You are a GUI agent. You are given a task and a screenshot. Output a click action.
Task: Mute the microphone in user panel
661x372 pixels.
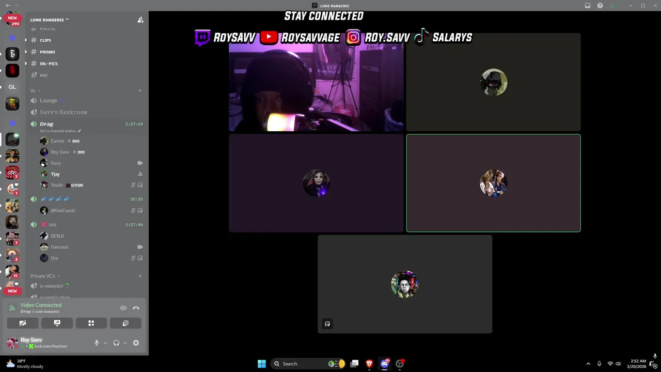(97, 343)
